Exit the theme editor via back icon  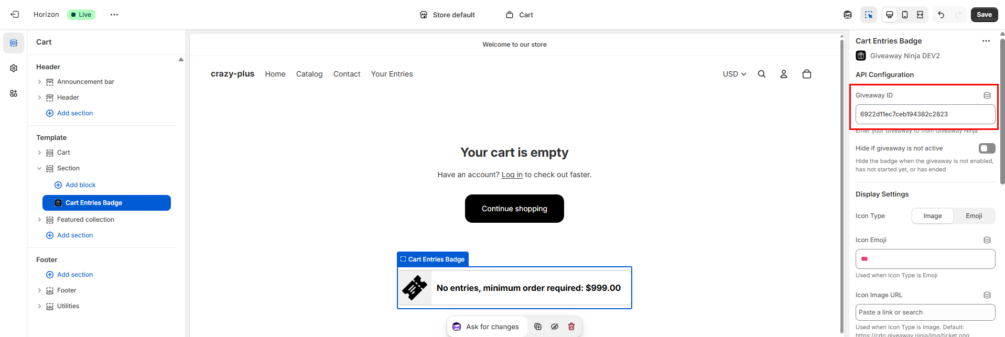[15, 15]
